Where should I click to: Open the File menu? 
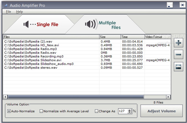click(x=9, y=12)
